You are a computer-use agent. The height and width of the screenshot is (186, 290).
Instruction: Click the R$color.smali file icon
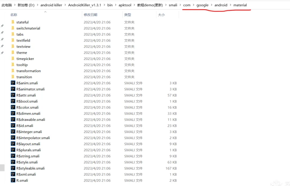[x=13, y=107]
